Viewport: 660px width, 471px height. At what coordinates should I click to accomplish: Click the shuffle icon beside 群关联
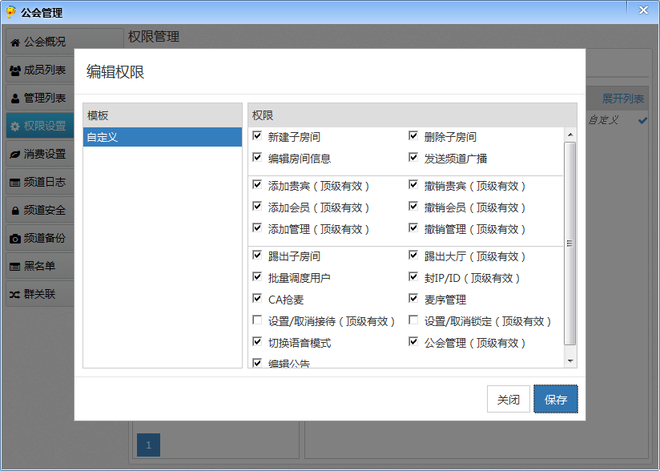tap(15, 295)
